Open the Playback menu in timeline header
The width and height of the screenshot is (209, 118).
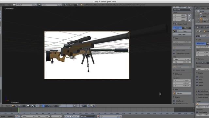(x=10, y=116)
